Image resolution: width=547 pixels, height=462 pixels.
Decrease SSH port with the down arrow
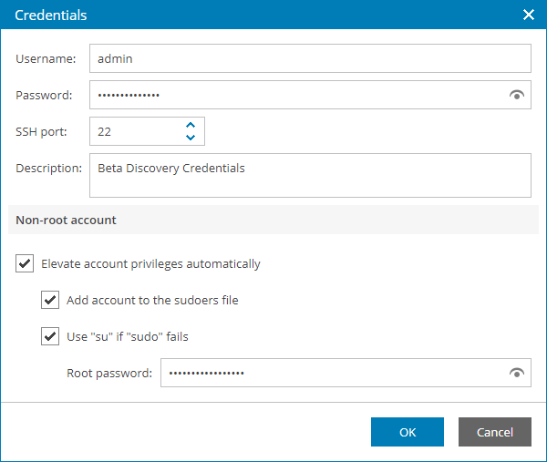[191, 138]
